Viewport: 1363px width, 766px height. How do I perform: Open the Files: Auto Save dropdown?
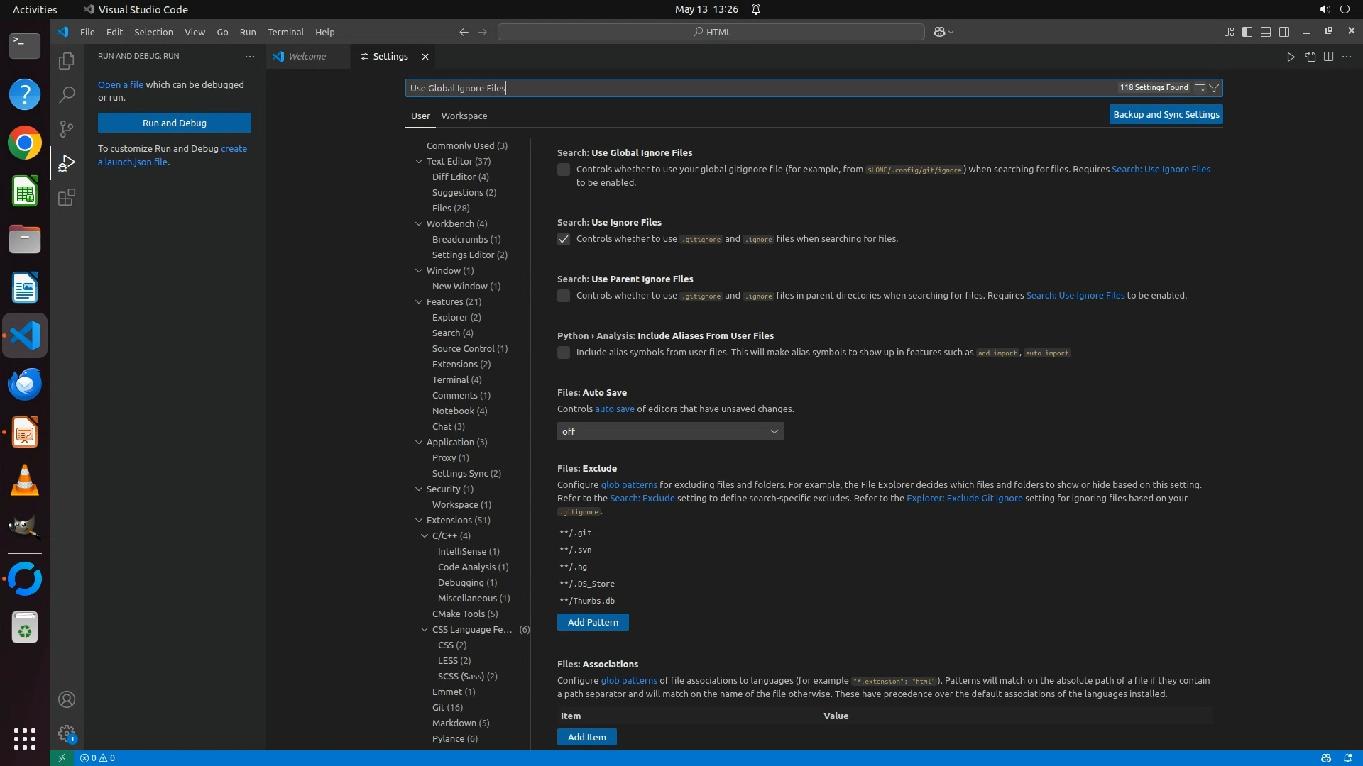pyautogui.click(x=670, y=431)
